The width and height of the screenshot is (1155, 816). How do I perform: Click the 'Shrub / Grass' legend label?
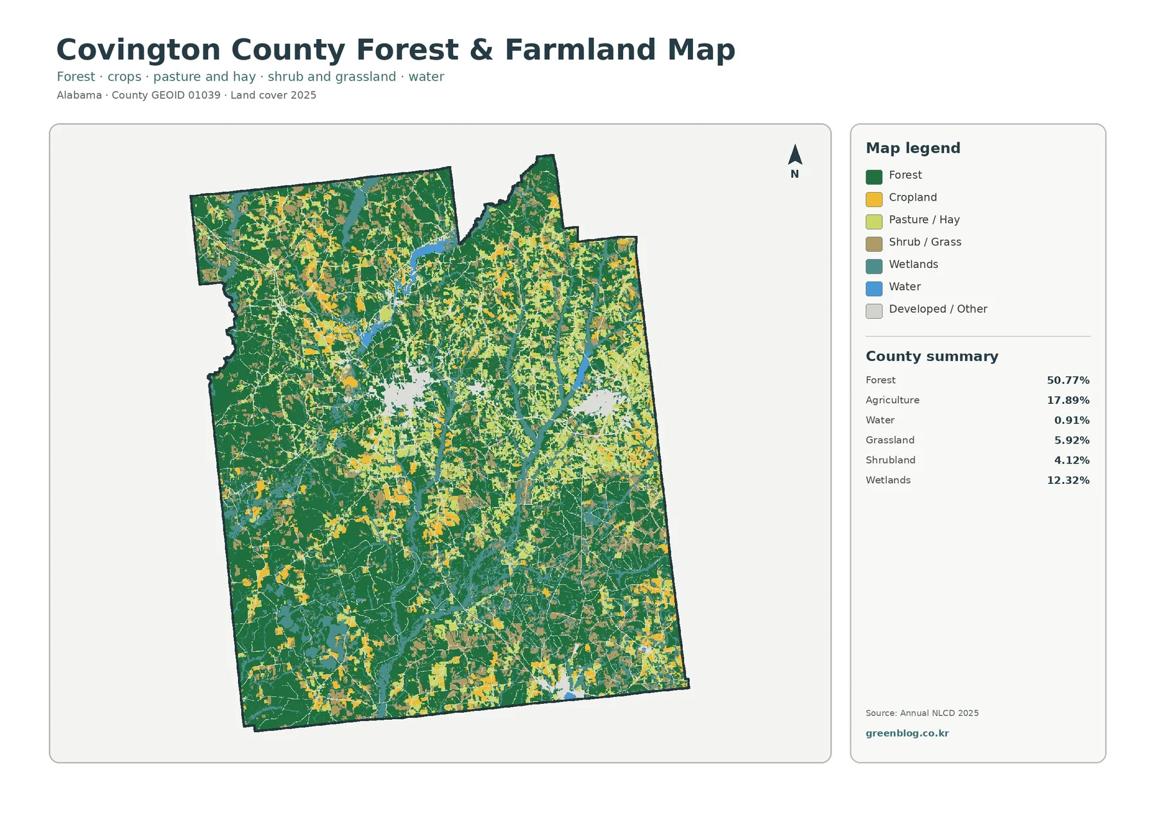[925, 242]
